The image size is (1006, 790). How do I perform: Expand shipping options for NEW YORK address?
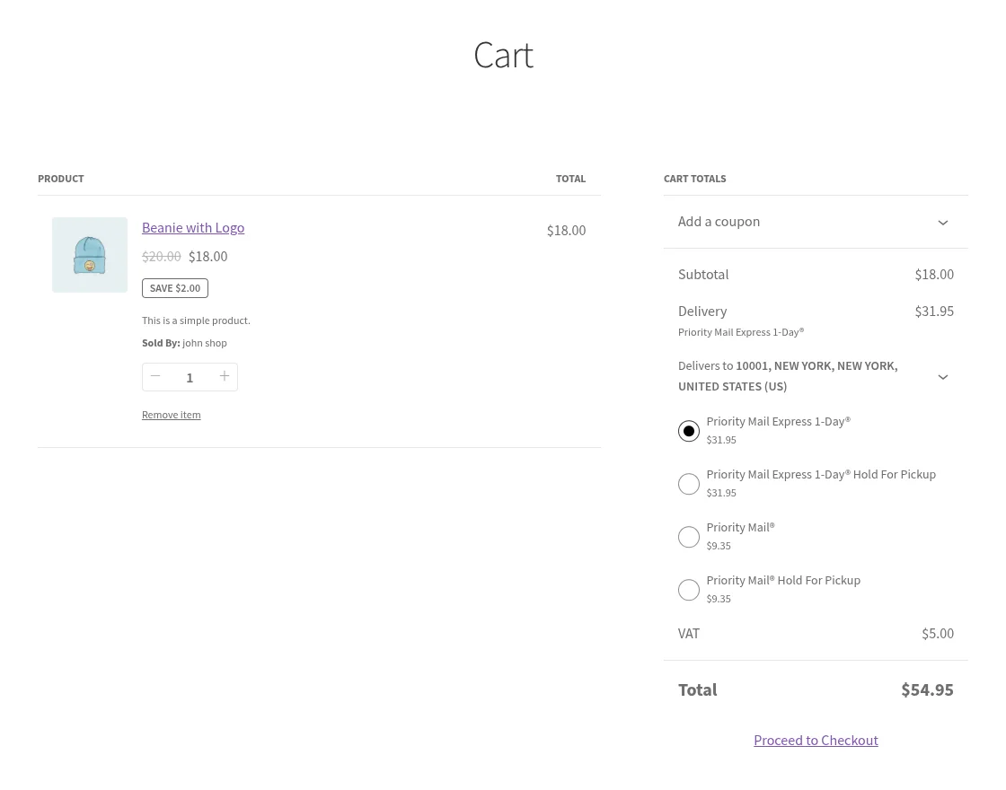[943, 376]
